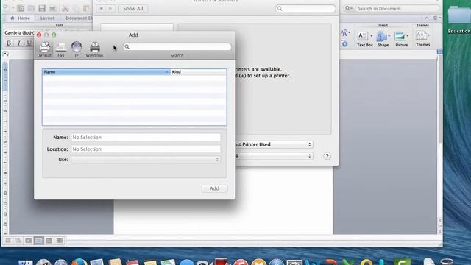
Task: Open the Use dropdown in Add window
Action: (146, 160)
